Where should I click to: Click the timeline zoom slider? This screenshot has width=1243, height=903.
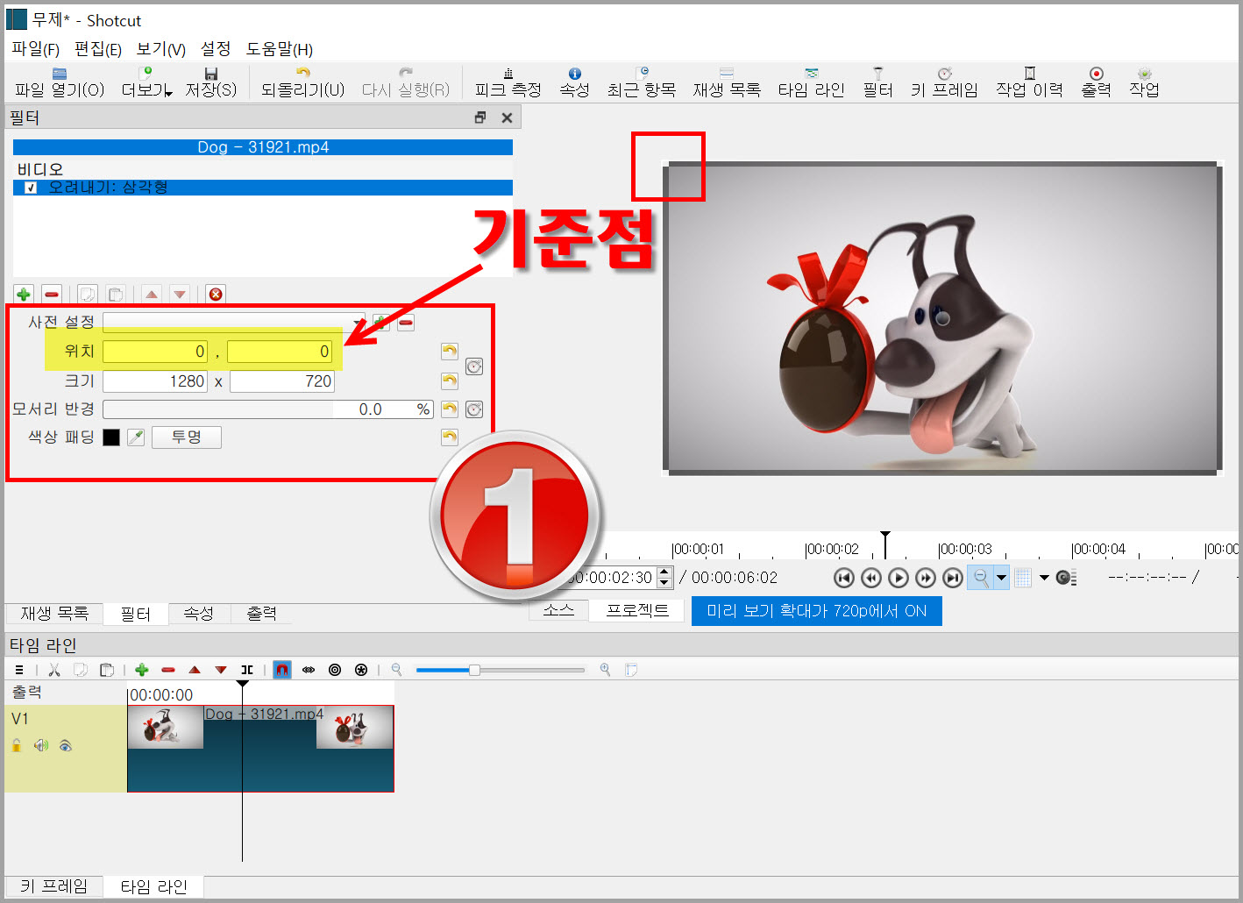500,670
